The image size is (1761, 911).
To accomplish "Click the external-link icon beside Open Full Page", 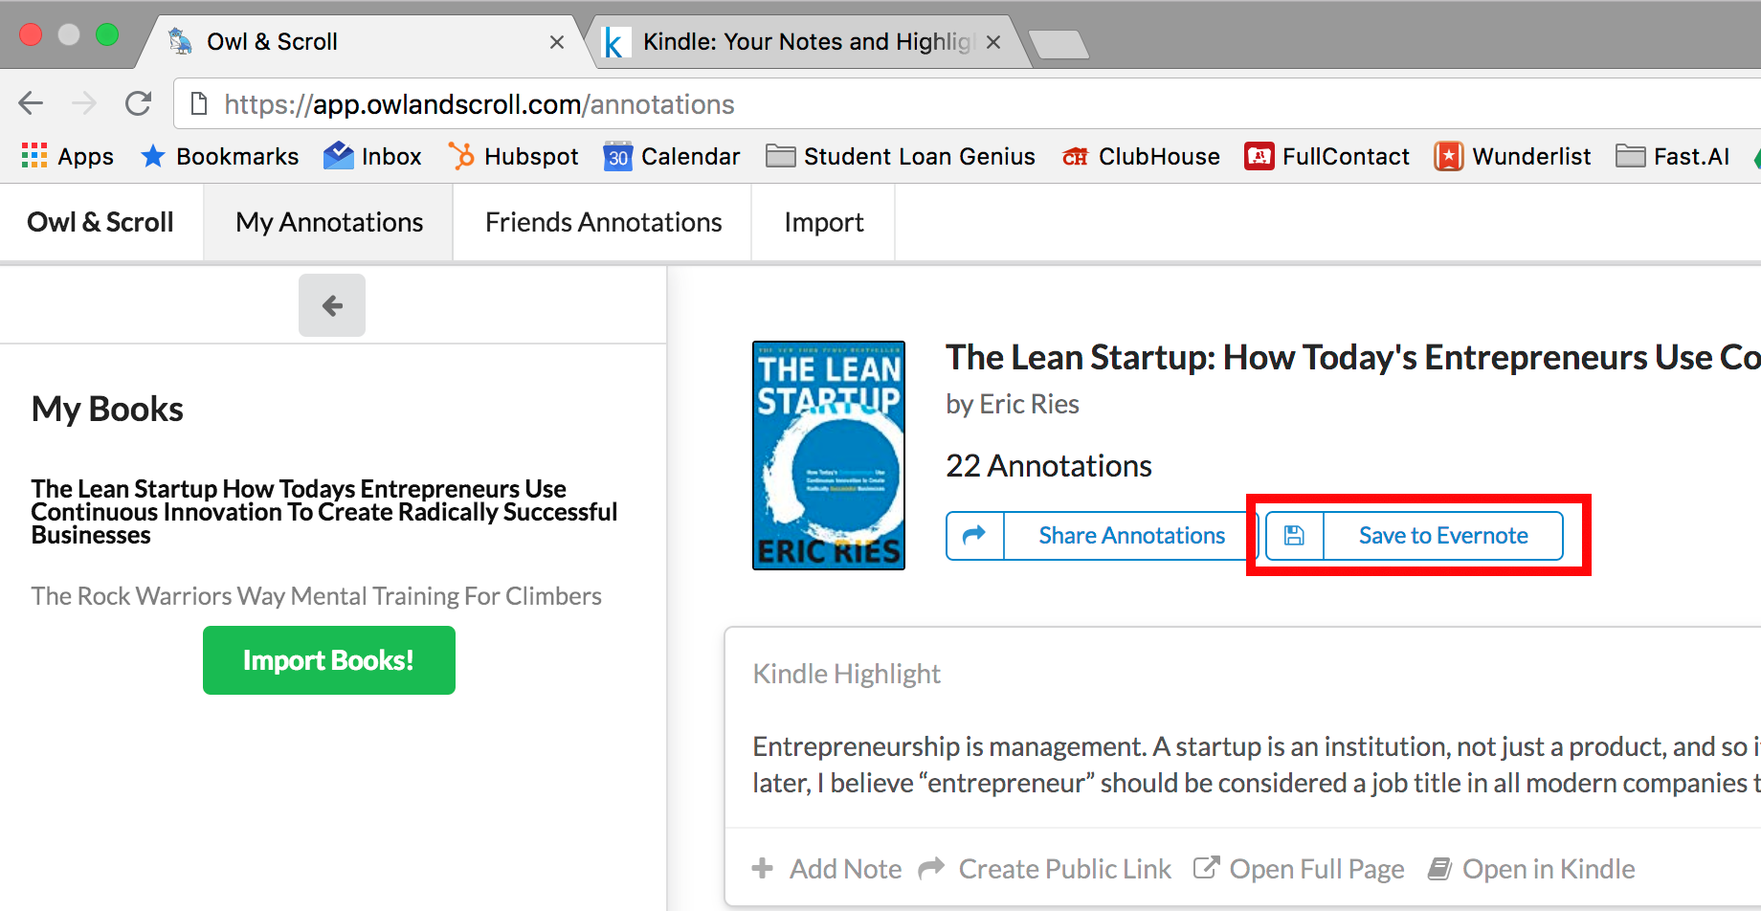I will (1206, 868).
